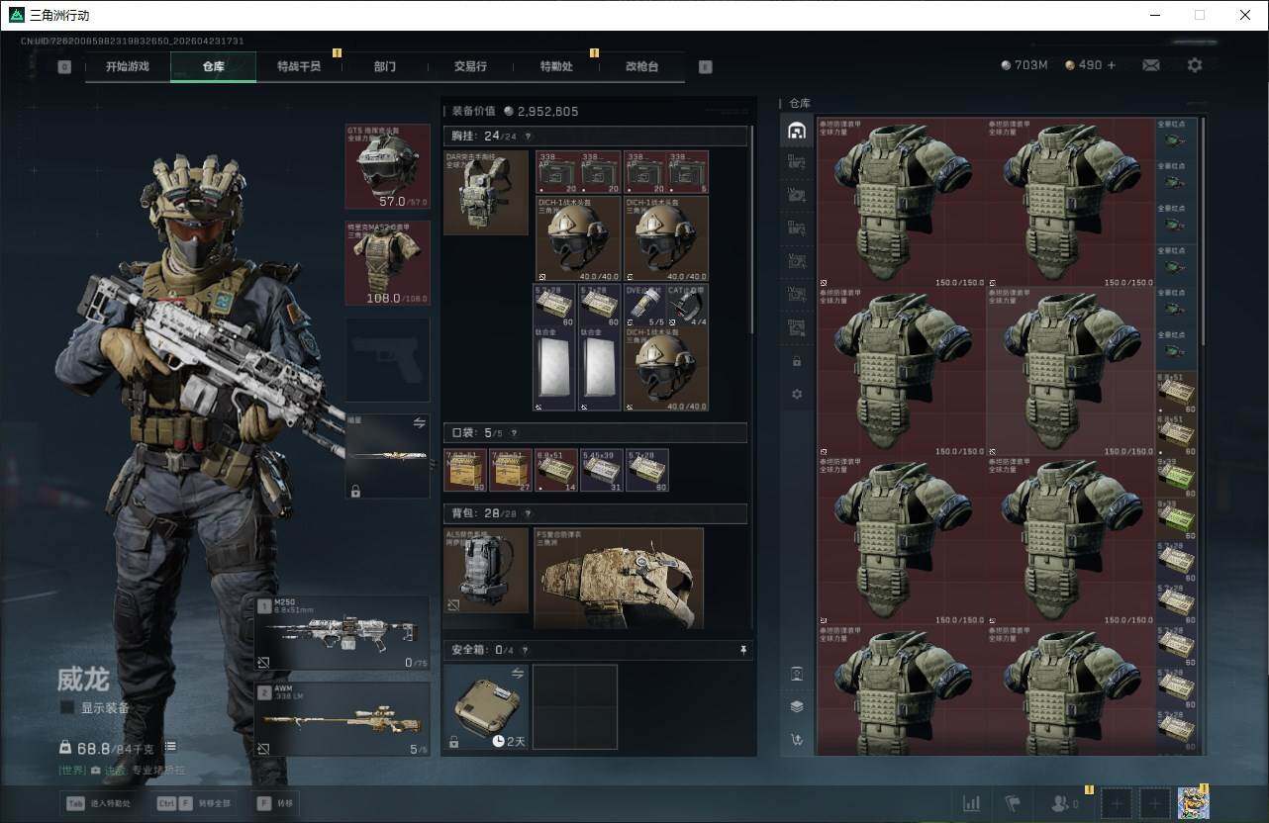Open the player avatar in the bottom bar
Viewport: 1269px width, 823px height.
pos(1194,803)
